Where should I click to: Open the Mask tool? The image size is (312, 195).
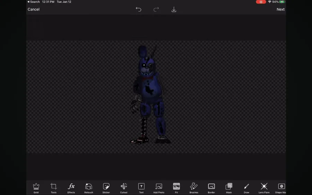point(229,188)
